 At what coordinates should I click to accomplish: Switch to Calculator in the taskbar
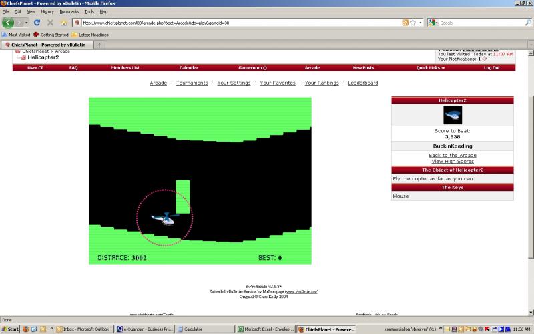pos(206,329)
